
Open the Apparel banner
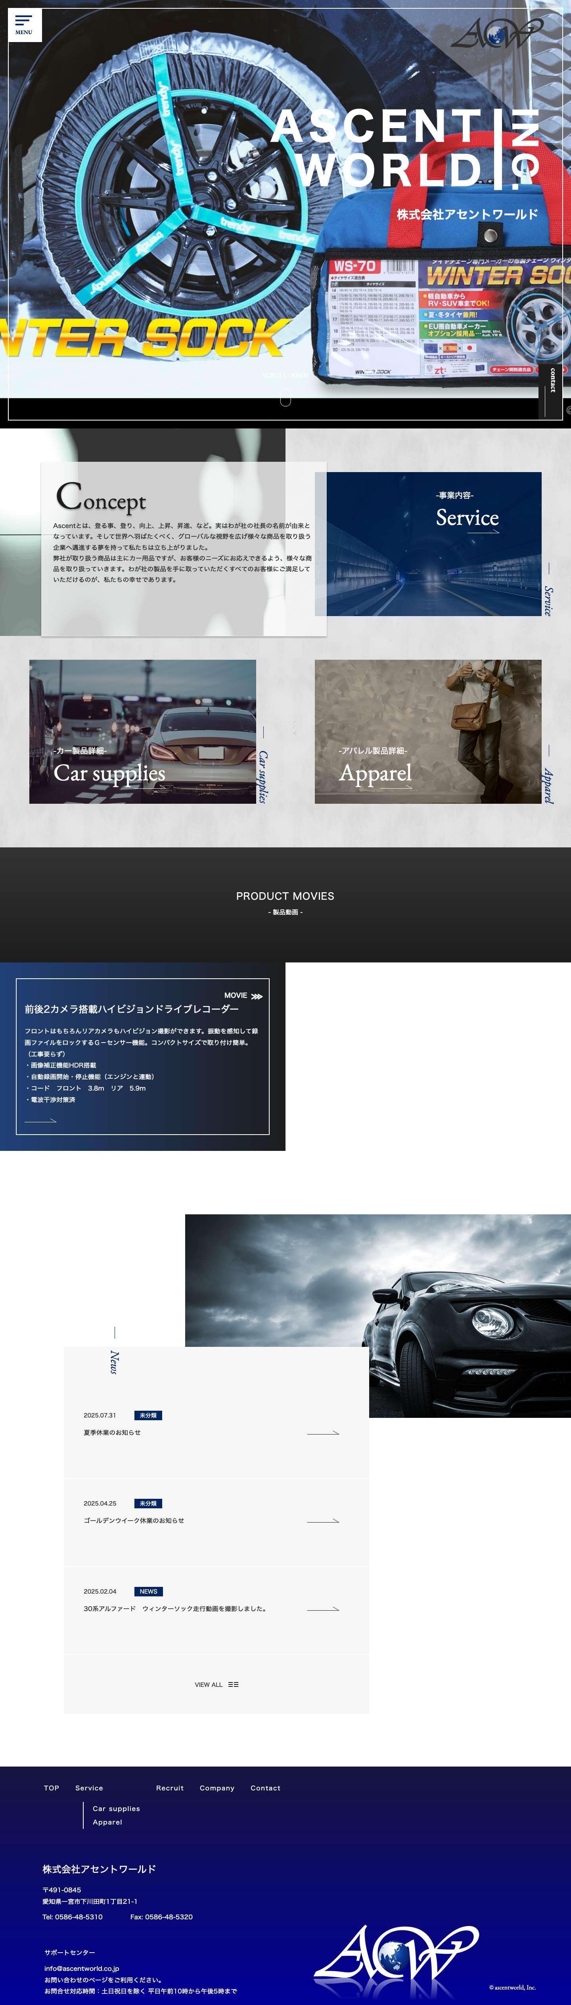428,732
